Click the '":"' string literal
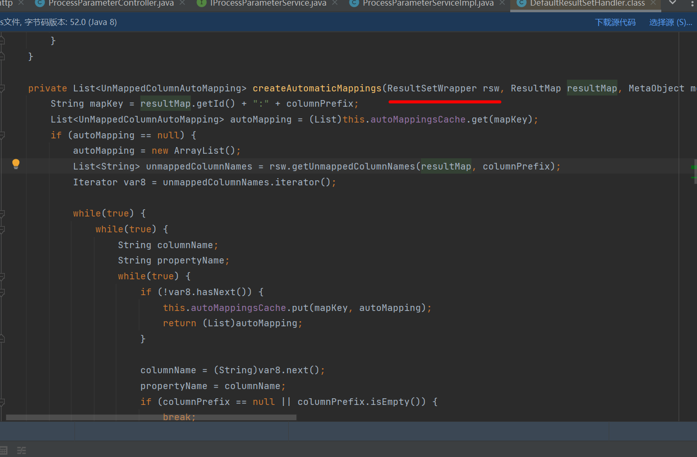The image size is (697, 457). tap(261, 104)
